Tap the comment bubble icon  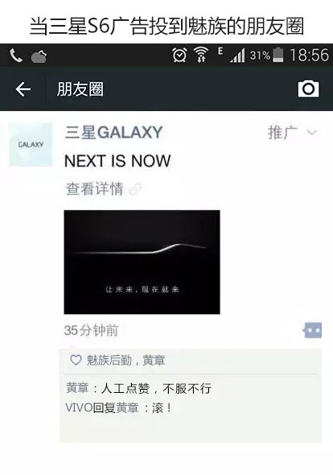[x=312, y=330]
